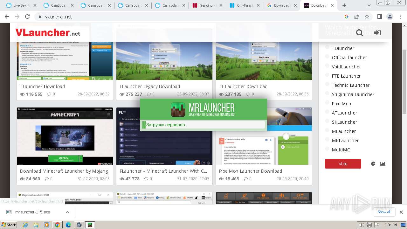
Task: Click the MRLauncher grass block logo
Action: 178,110
